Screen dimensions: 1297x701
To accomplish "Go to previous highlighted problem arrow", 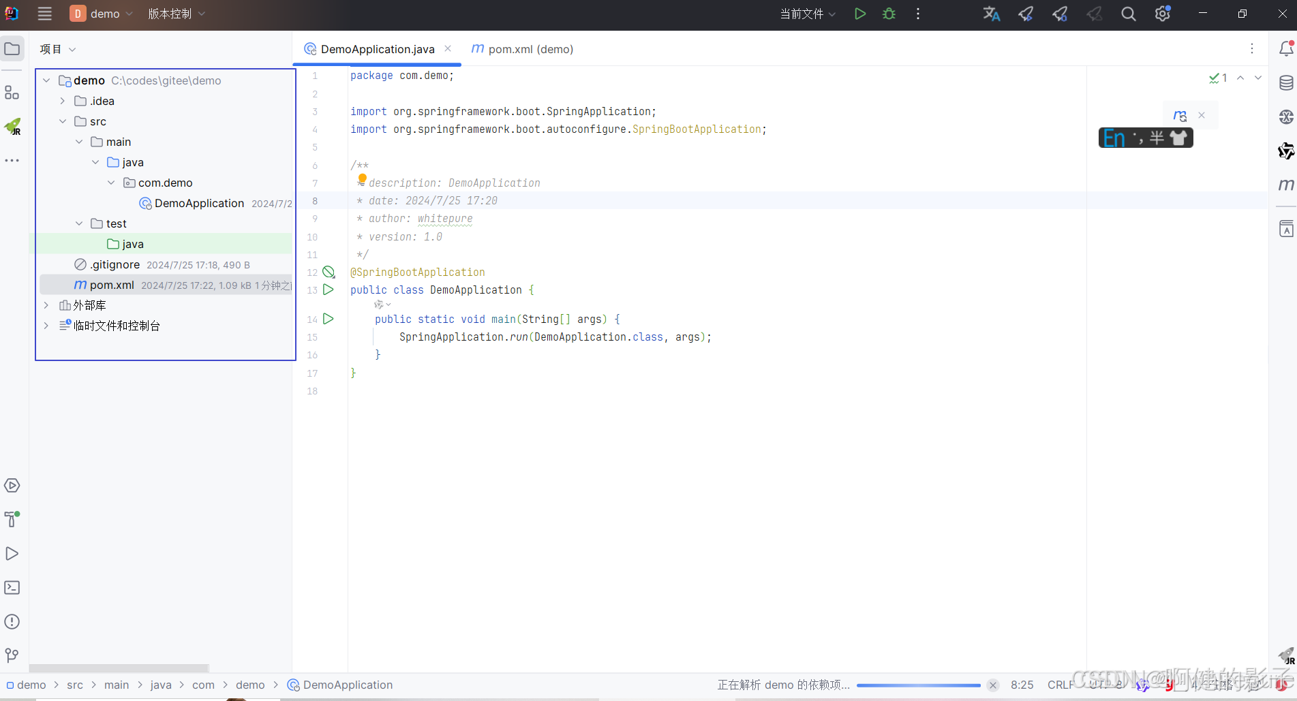I will coord(1240,78).
